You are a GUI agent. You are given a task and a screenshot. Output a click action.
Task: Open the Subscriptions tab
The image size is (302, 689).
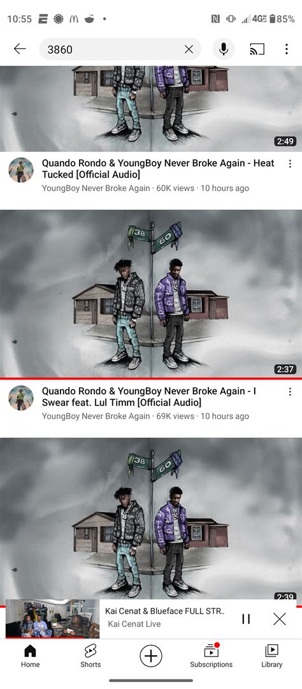coord(212,656)
